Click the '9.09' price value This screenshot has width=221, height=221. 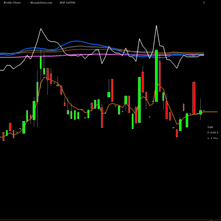click(210, 127)
